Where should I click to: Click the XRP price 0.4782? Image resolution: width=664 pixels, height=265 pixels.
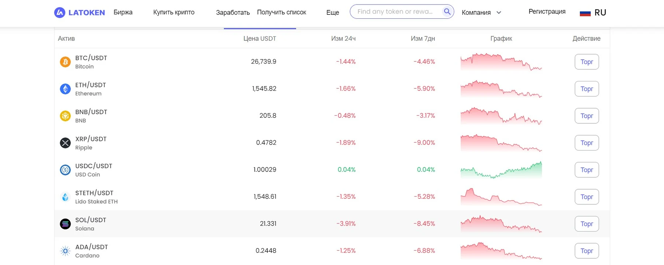[266, 142]
